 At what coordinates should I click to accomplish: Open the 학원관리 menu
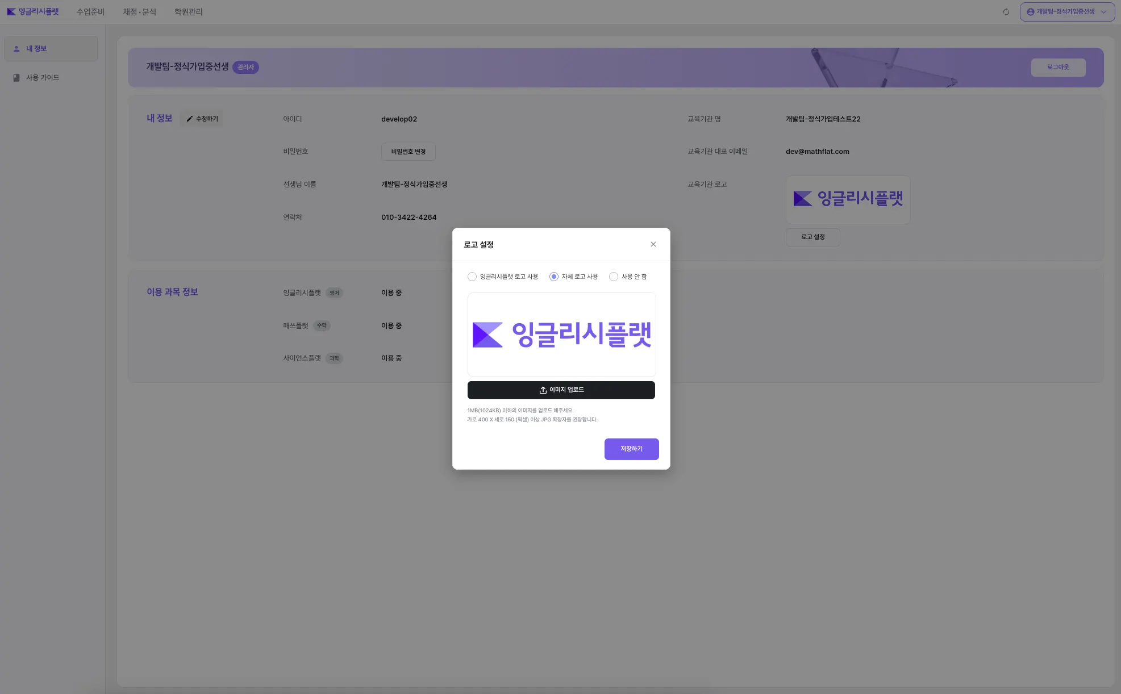pos(188,12)
